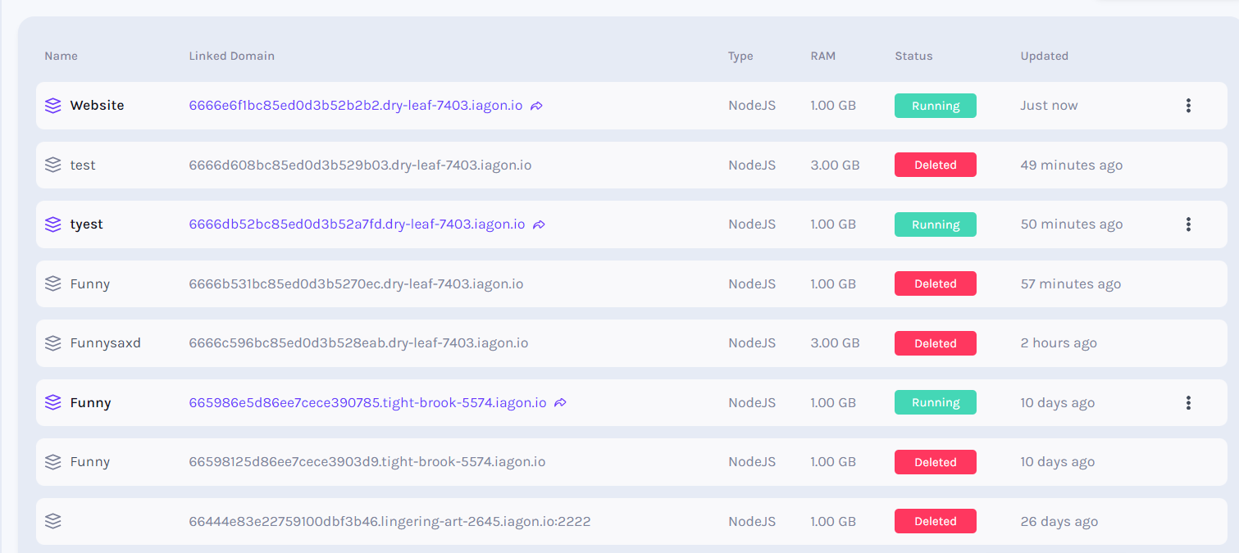Viewport: 1239px width, 553px height.
Task: Follow the 6666db52bc85ed0d3b52a7fd domain link
Action: [x=357, y=224]
